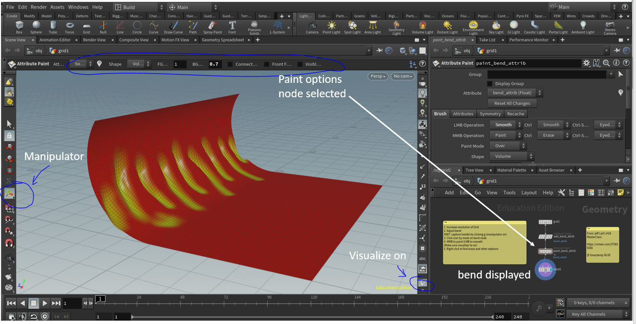636x324 pixels.
Task: Click the Environment Light shelf icon
Action: pos(473,27)
